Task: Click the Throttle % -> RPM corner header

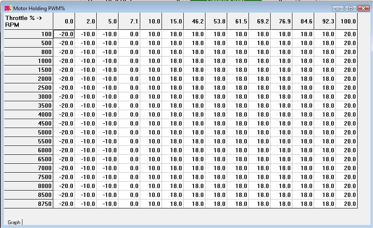Action: (29, 21)
